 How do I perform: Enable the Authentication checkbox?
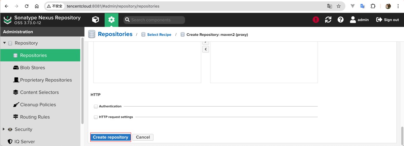pyautogui.click(x=96, y=106)
